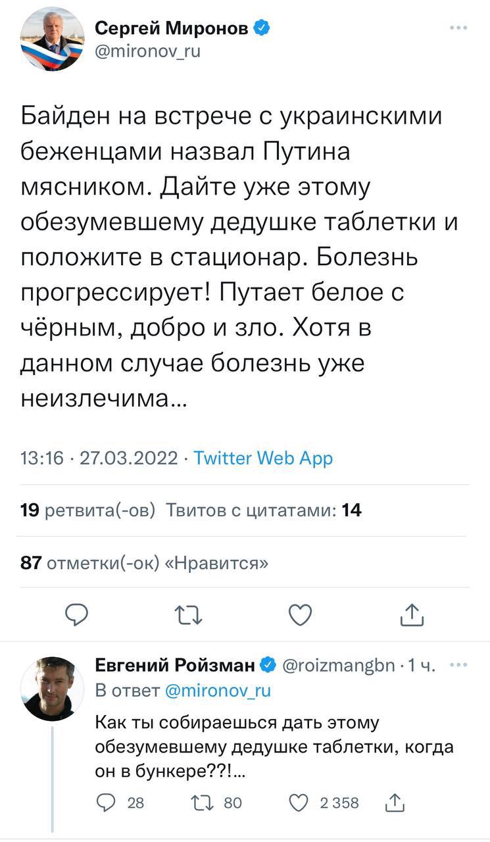Like the main tweet with the heart icon
Viewport: 490px width, 842px height.
[301, 614]
